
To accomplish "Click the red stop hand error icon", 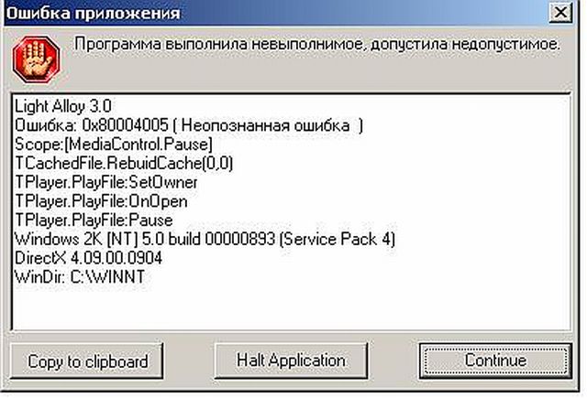I will pos(31,57).
